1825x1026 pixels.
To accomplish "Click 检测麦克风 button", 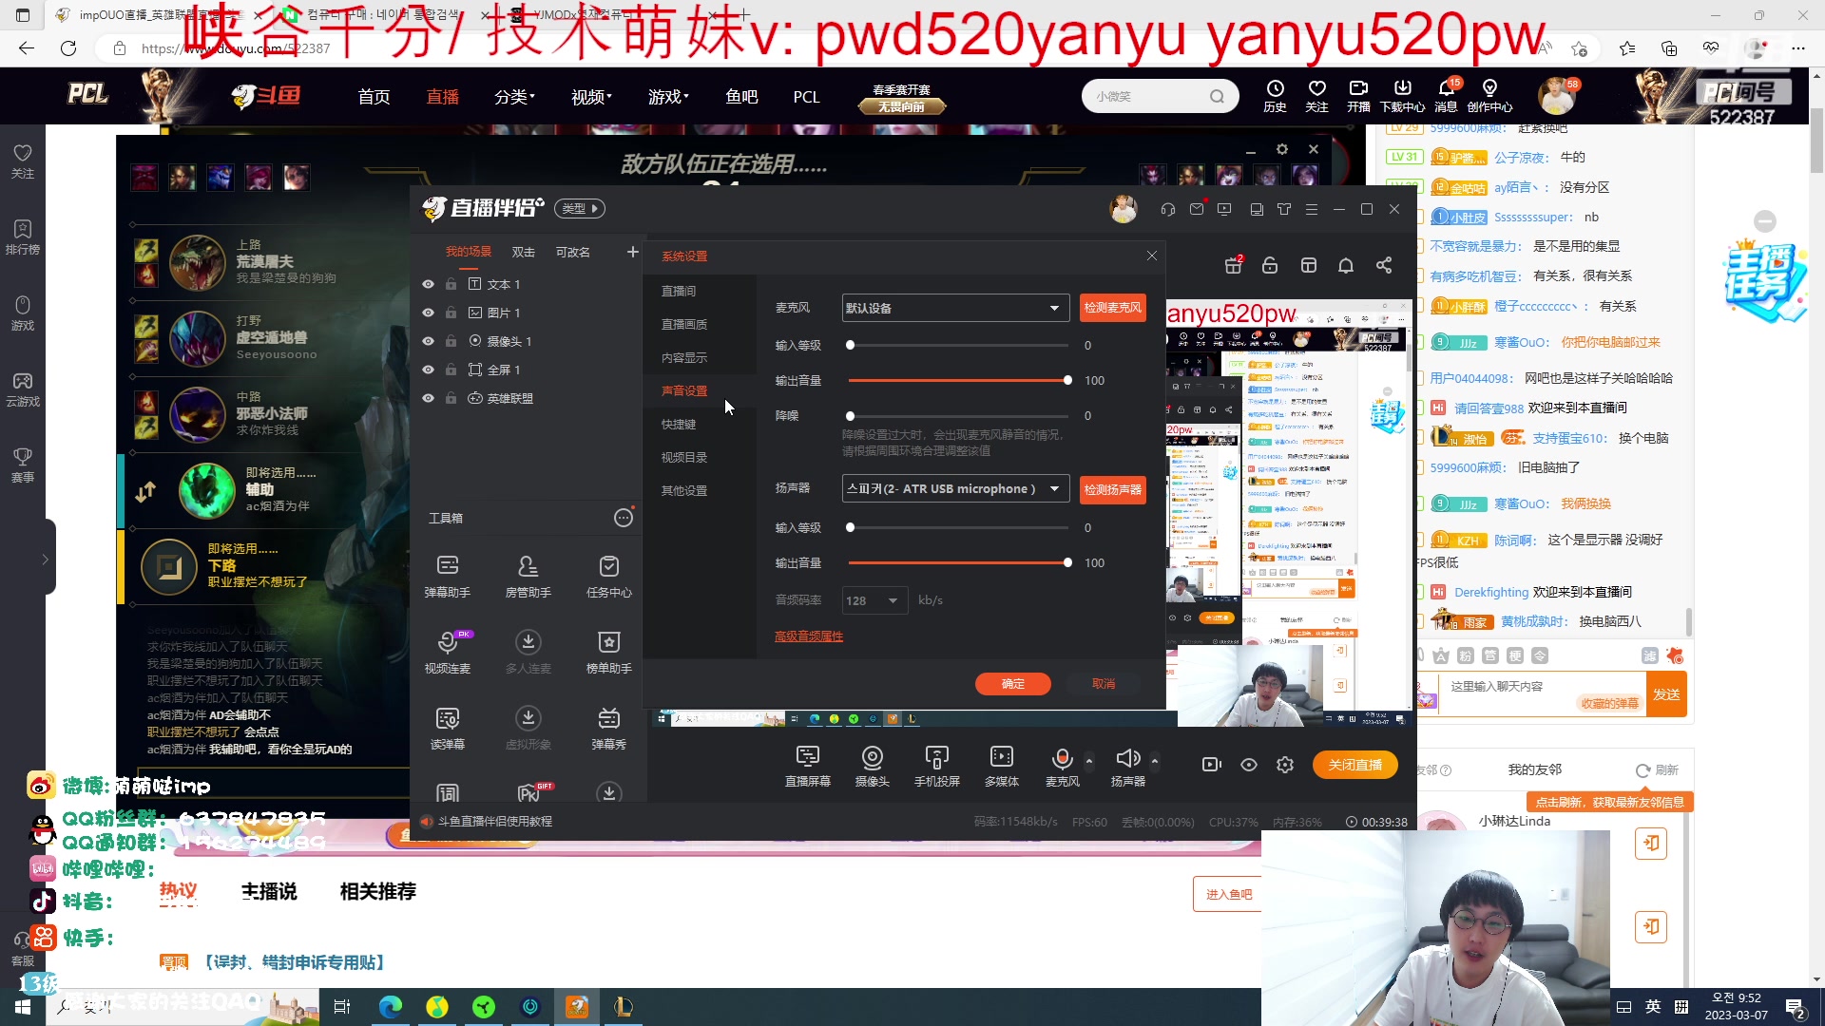I will click(x=1112, y=308).
